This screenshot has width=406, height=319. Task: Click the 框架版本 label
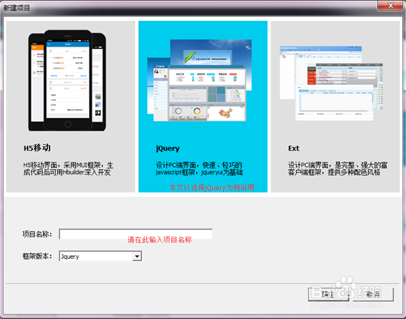point(37,256)
